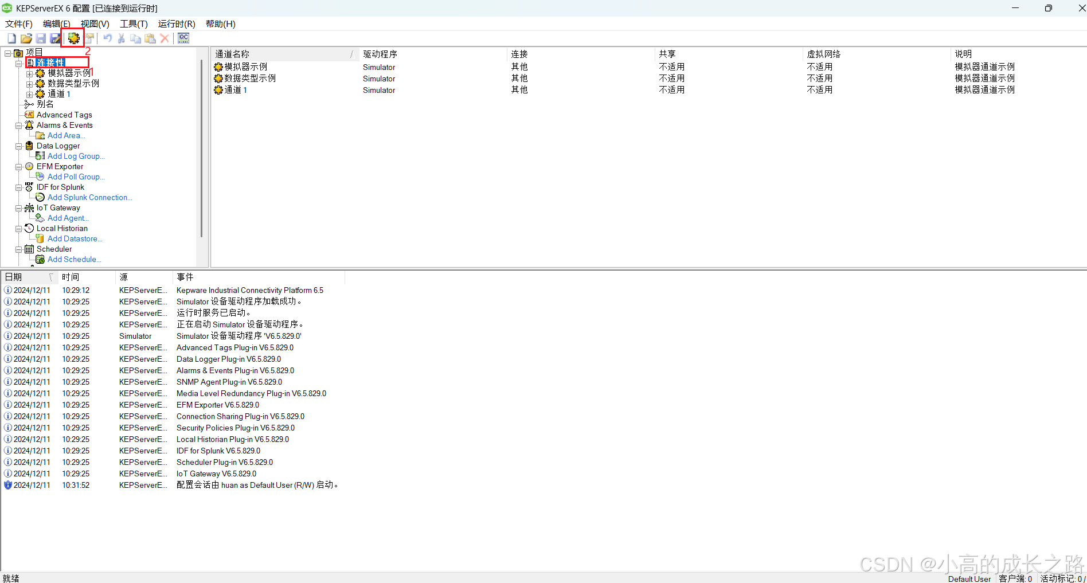Sort event log by 日期 column

(x=29, y=277)
